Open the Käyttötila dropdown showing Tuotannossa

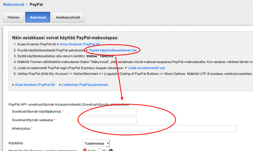click(96, 143)
